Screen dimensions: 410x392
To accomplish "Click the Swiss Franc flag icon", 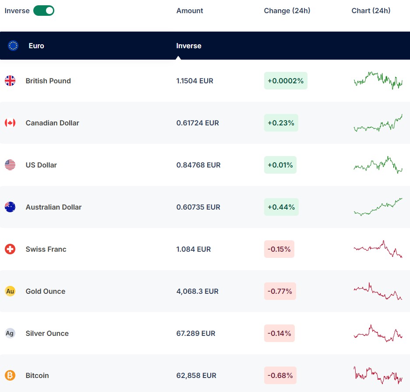I will 10,249.
